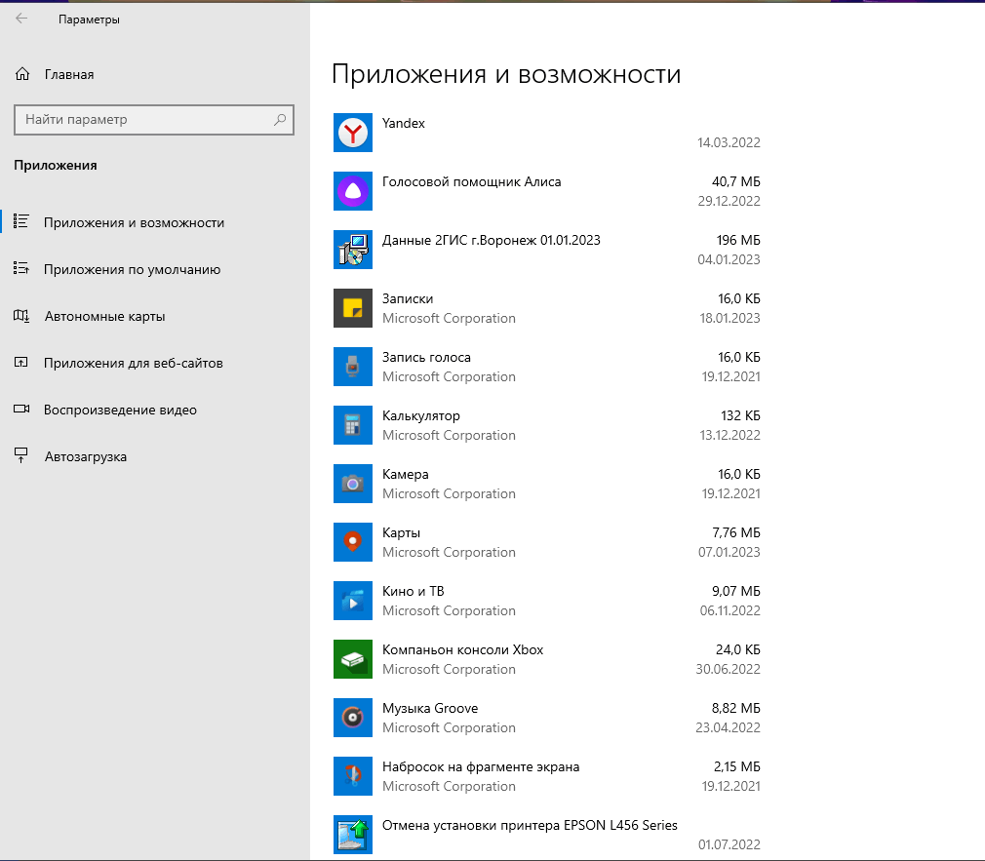Click the list icon beside Приложения и возможности
This screenshot has height=861, width=985.
[x=21, y=221]
